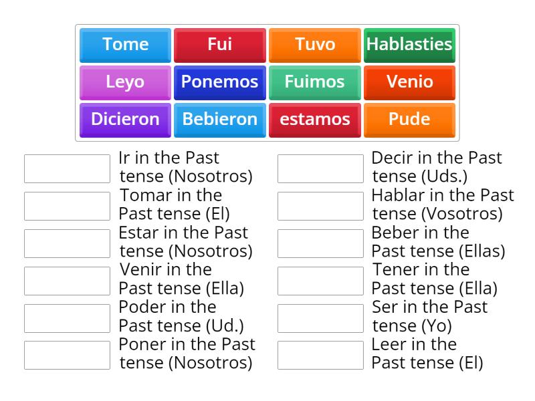Select the "Tome" word tile
Image resolution: width=535 pixels, height=401 pixels.
(x=124, y=45)
